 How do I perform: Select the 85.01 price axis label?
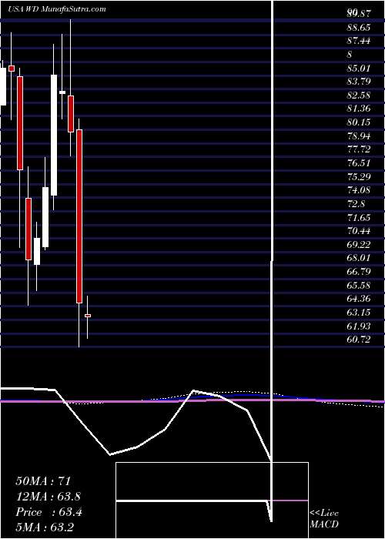point(359,68)
